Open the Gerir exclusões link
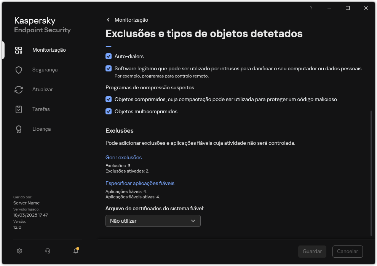The width and height of the screenshot is (377, 266). click(123, 157)
